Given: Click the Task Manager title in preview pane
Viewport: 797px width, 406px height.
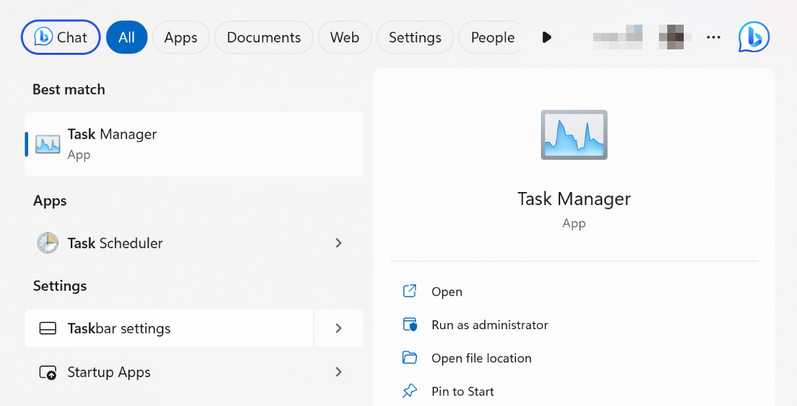Looking at the screenshot, I should point(574,198).
